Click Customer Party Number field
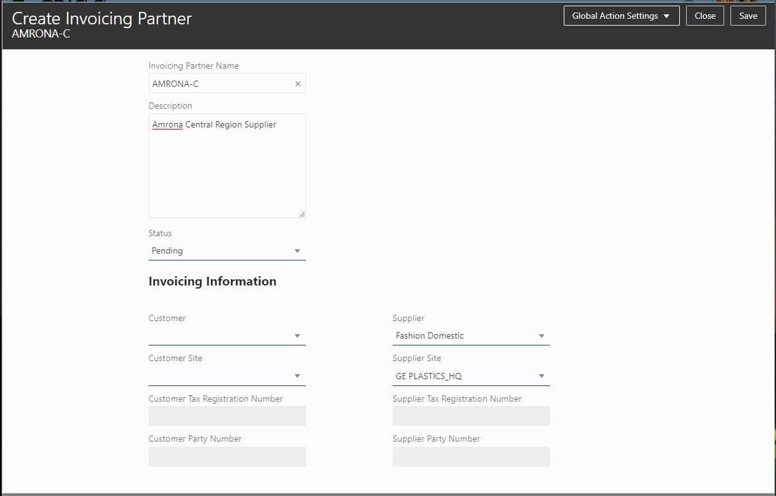 pyautogui.click(x=227, y=457)
